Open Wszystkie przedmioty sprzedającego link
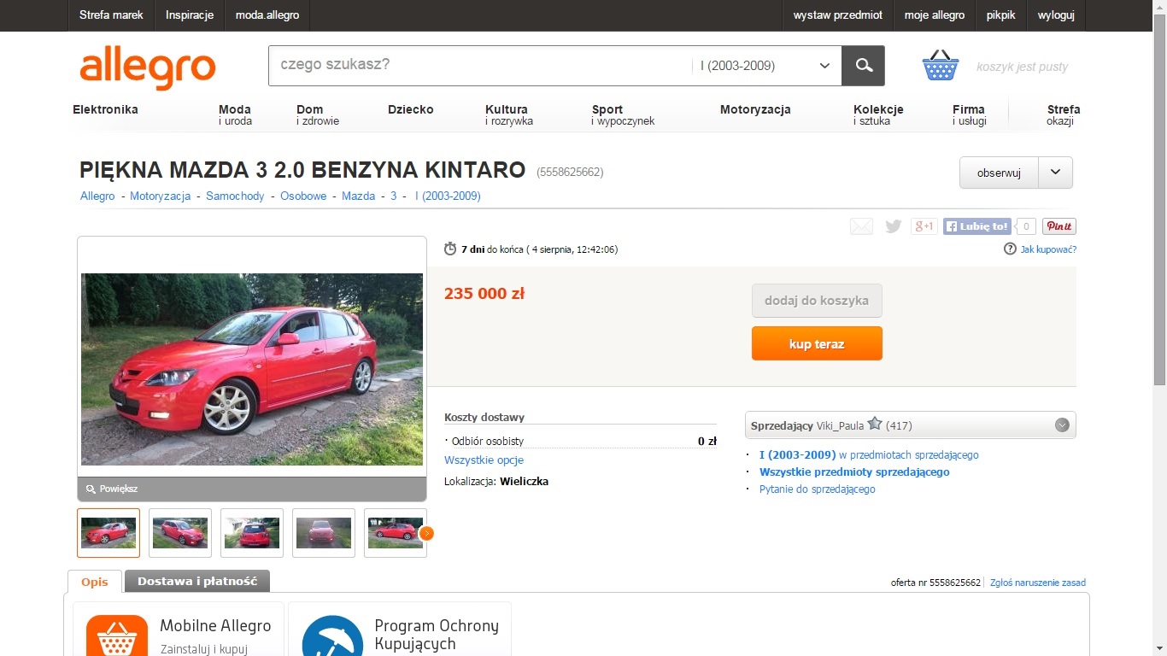This screenshot has width=1167, height=656. [x=854, y=471]
